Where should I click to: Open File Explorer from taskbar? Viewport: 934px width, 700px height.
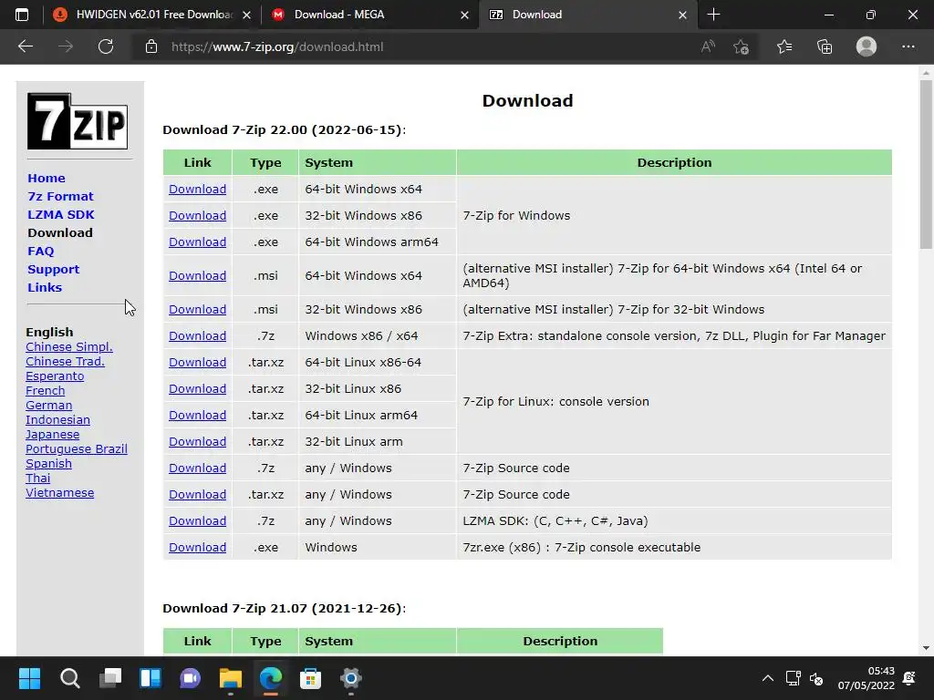231,678
